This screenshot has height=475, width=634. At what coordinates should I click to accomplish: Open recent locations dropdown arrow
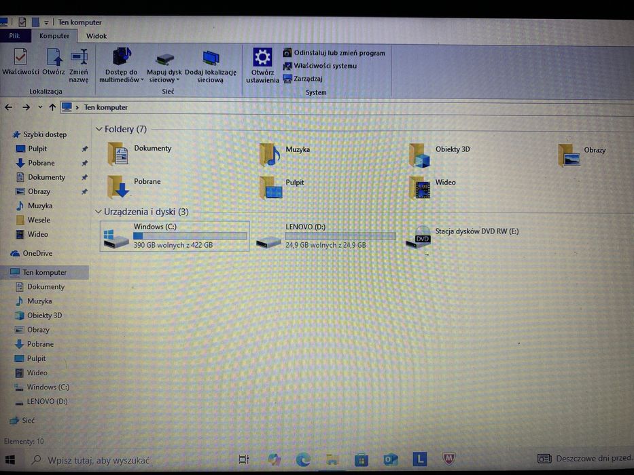point(40,107)
